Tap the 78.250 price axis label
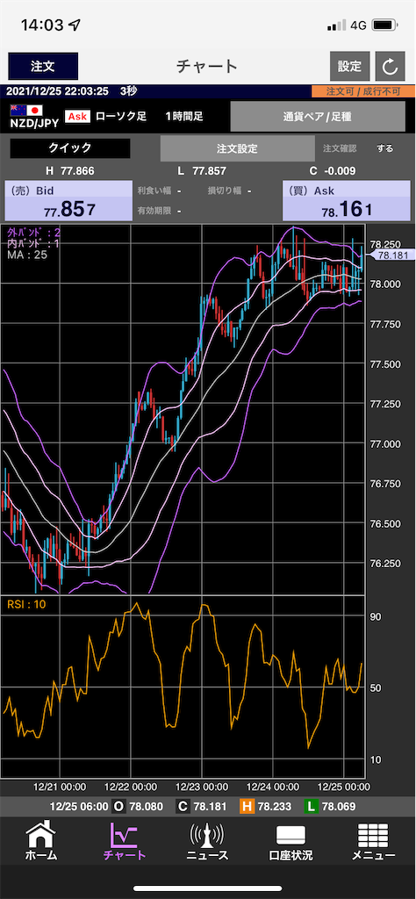Image resolution: width=416 pixels, height=899 pixels. (384, 245)
